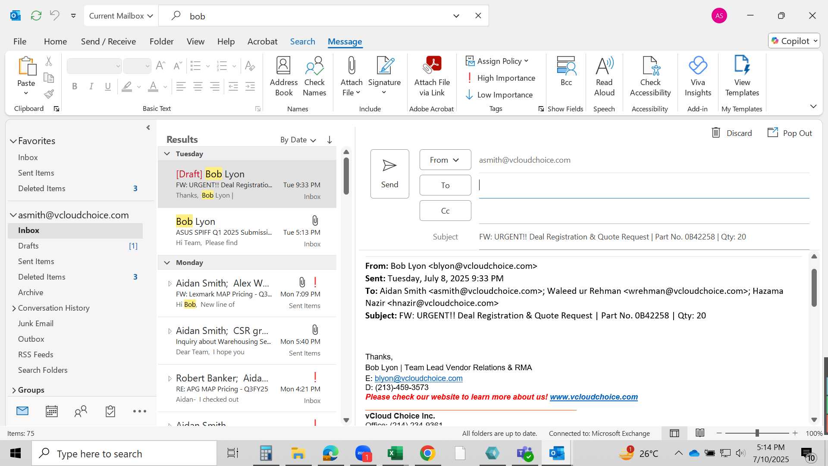828x466 pixels.
Task: Toggle Center text alignment
Action: pyautogui.click(x=198, y=86)
